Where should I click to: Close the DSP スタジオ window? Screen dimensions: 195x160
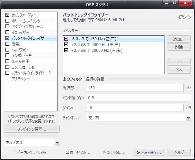point(185,3)
